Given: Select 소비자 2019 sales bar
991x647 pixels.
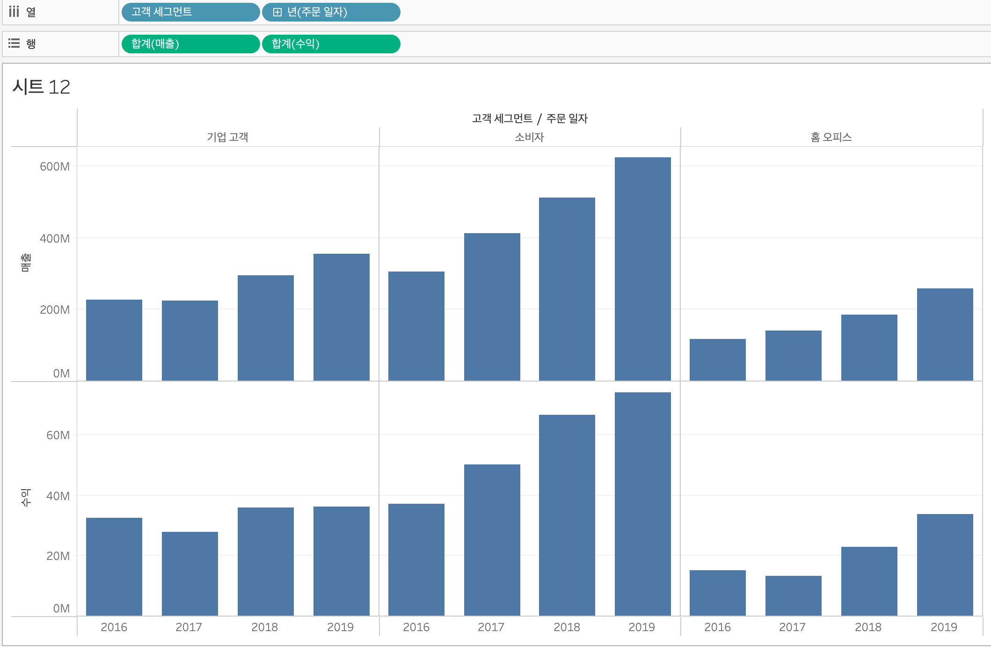Looking at the screenshot, I should coord(642,269).
